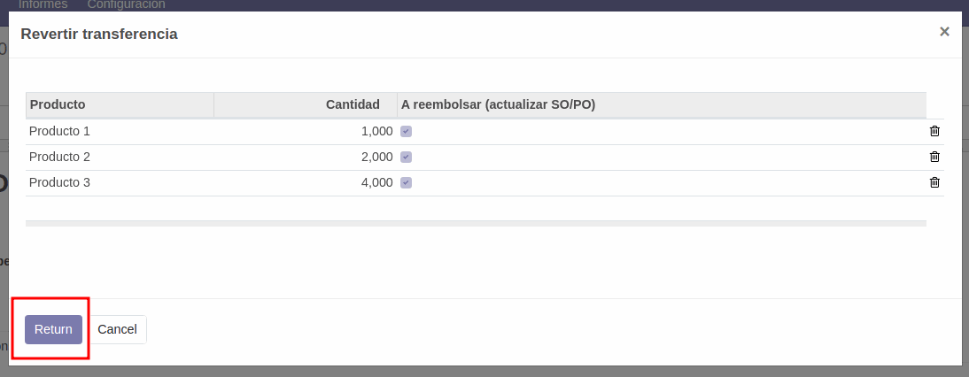Image resolution: width=969 pixels, height=377 pixels.
Task: Delete the Producto 1 row
Action: coord(934,131)
